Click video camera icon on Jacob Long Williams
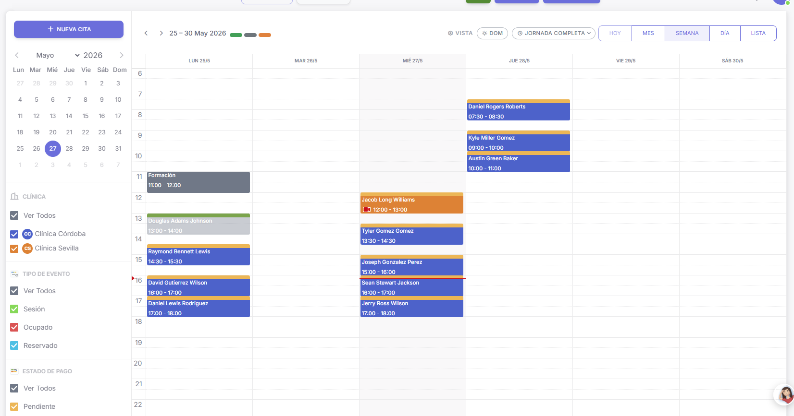The image size is (794, 416). coord(367,210)
